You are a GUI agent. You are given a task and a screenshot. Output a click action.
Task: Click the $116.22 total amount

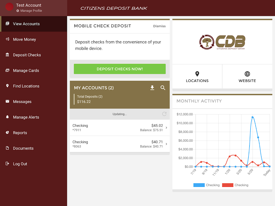(84, 102)
